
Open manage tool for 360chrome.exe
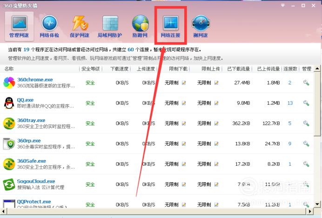point(306,83)
